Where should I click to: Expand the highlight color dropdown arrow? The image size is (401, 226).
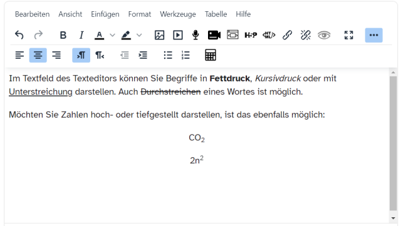click(139, 35)
